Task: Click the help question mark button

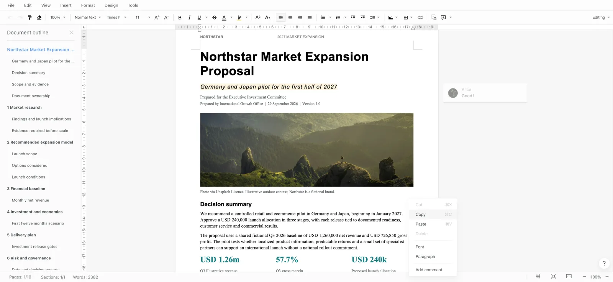Action: [604, 263]
